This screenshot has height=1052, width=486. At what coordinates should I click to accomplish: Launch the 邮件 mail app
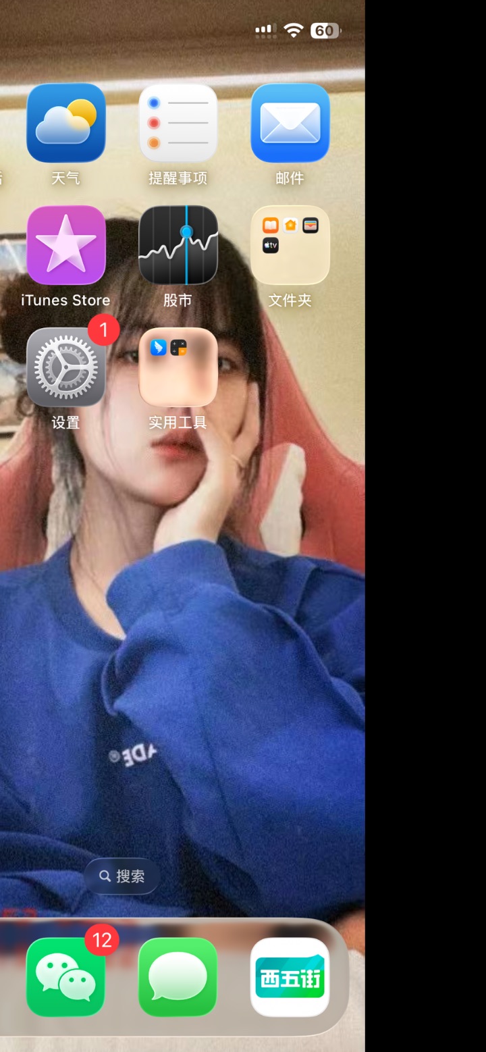[x=290, y=123]
